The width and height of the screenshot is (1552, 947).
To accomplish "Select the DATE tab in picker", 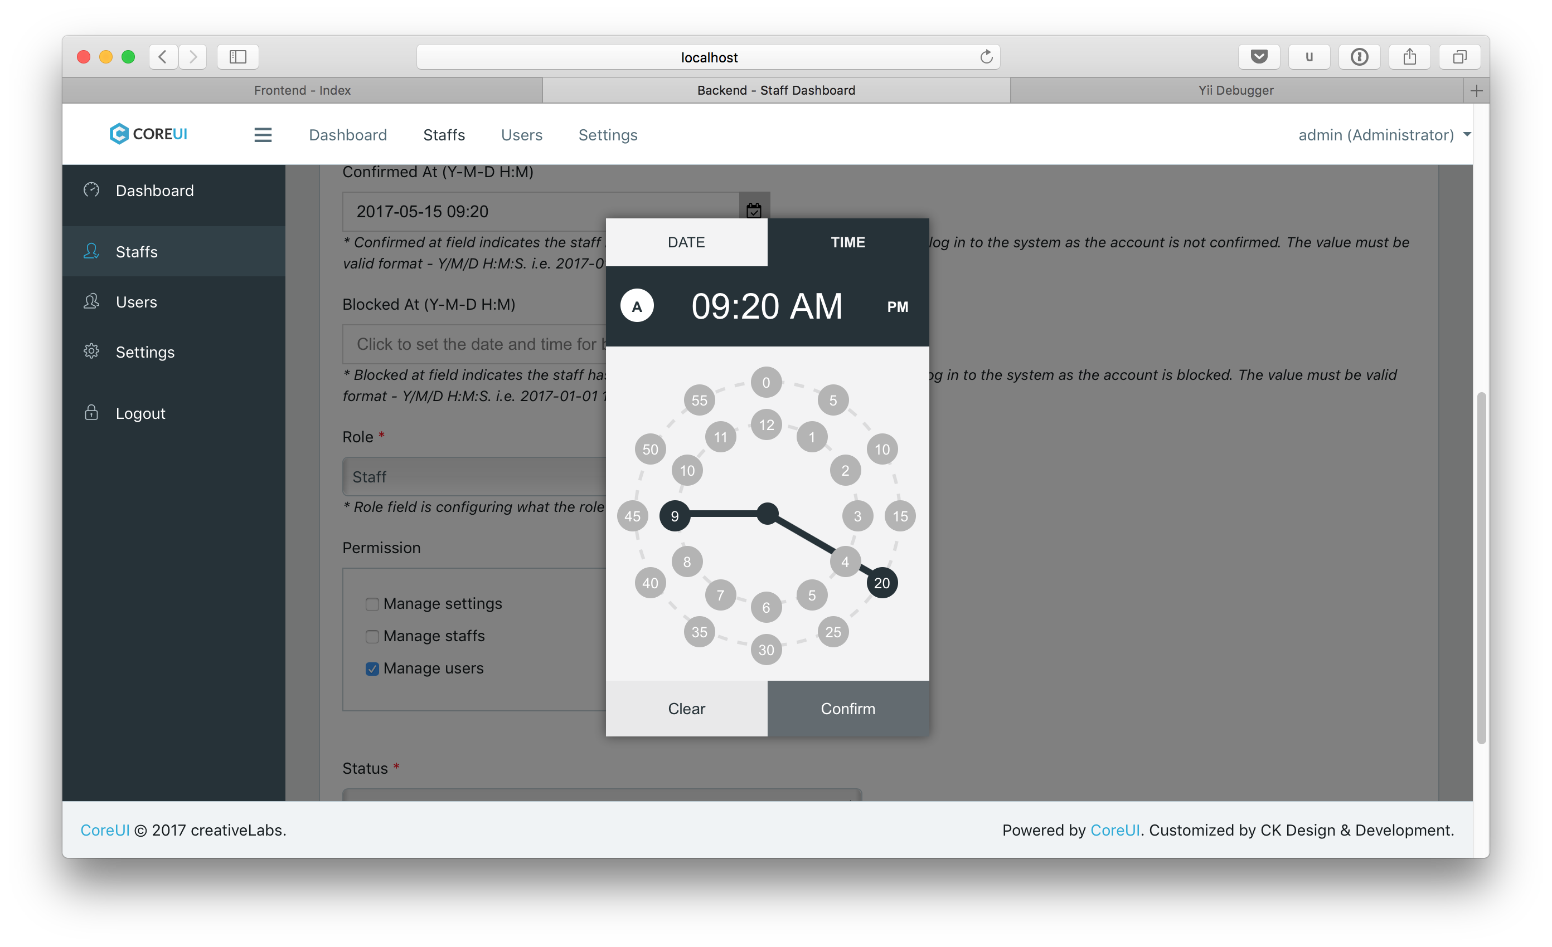I will [x=685, y=241].
